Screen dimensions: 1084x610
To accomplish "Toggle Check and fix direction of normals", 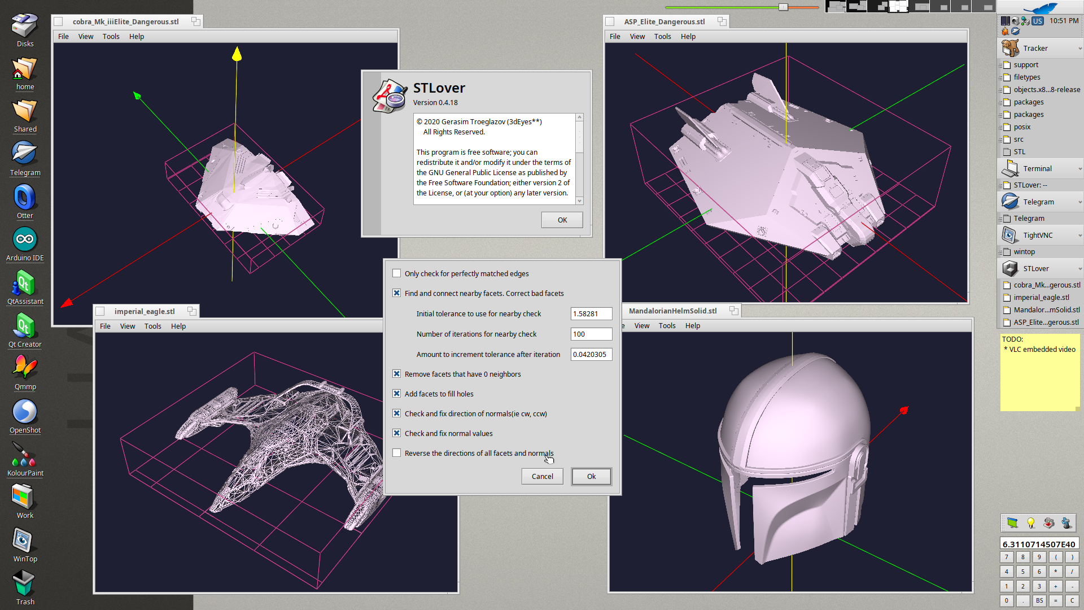I will (x=397, y=413).
